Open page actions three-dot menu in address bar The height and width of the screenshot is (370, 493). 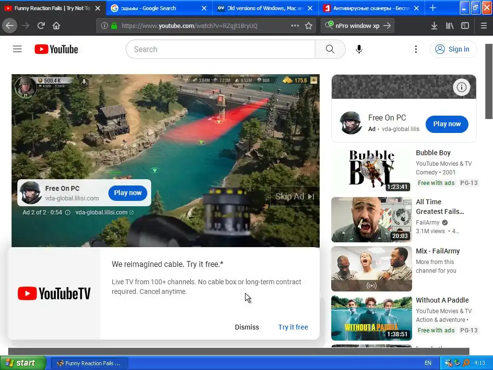tap(295, 26)
